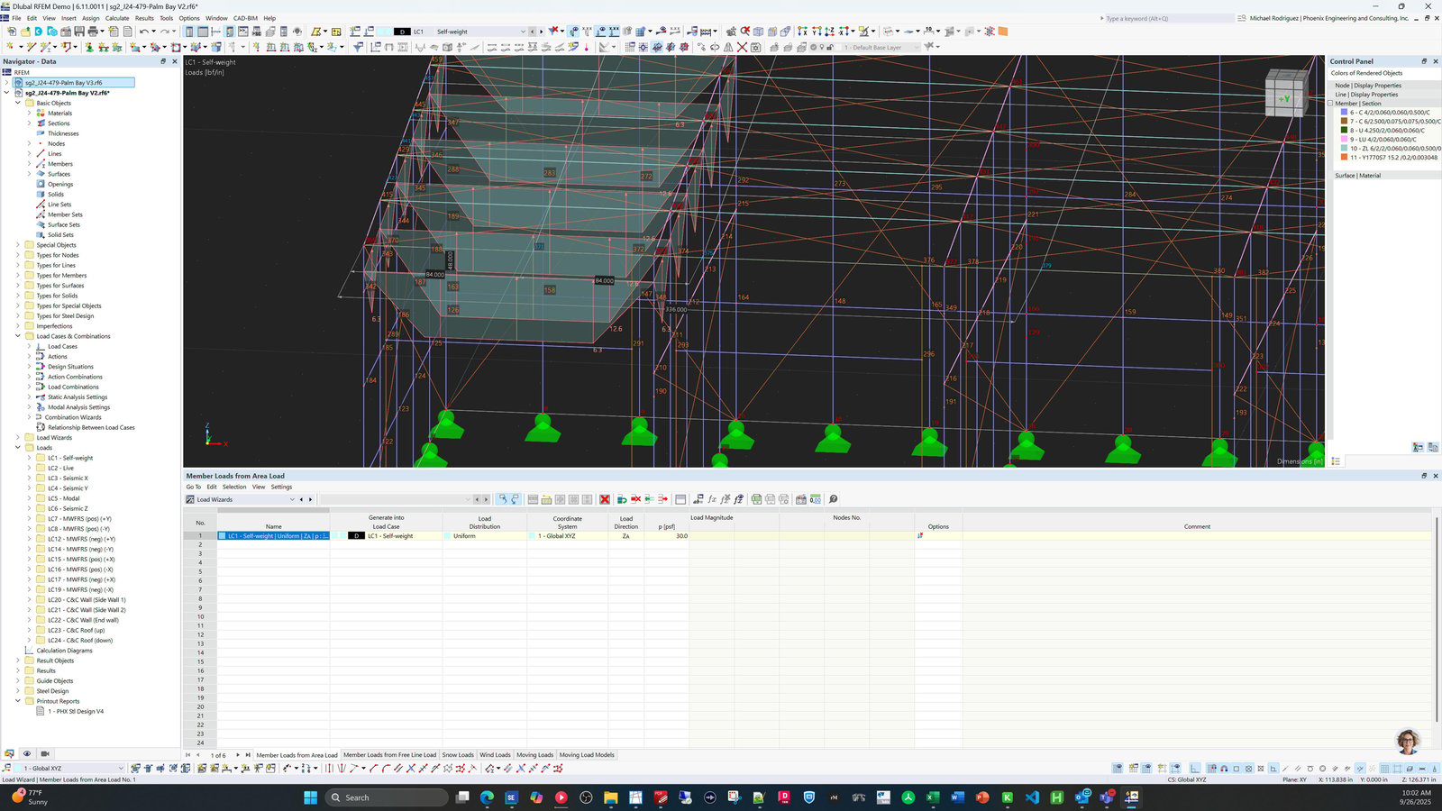Undo the last action via toolbar arrow
This screenshot has width=1442, height=811.
144,32
